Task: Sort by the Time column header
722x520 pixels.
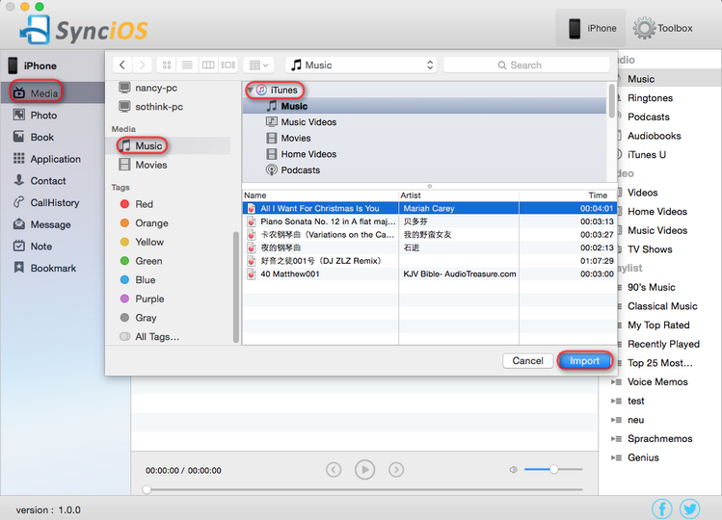Action: [568, 195]
